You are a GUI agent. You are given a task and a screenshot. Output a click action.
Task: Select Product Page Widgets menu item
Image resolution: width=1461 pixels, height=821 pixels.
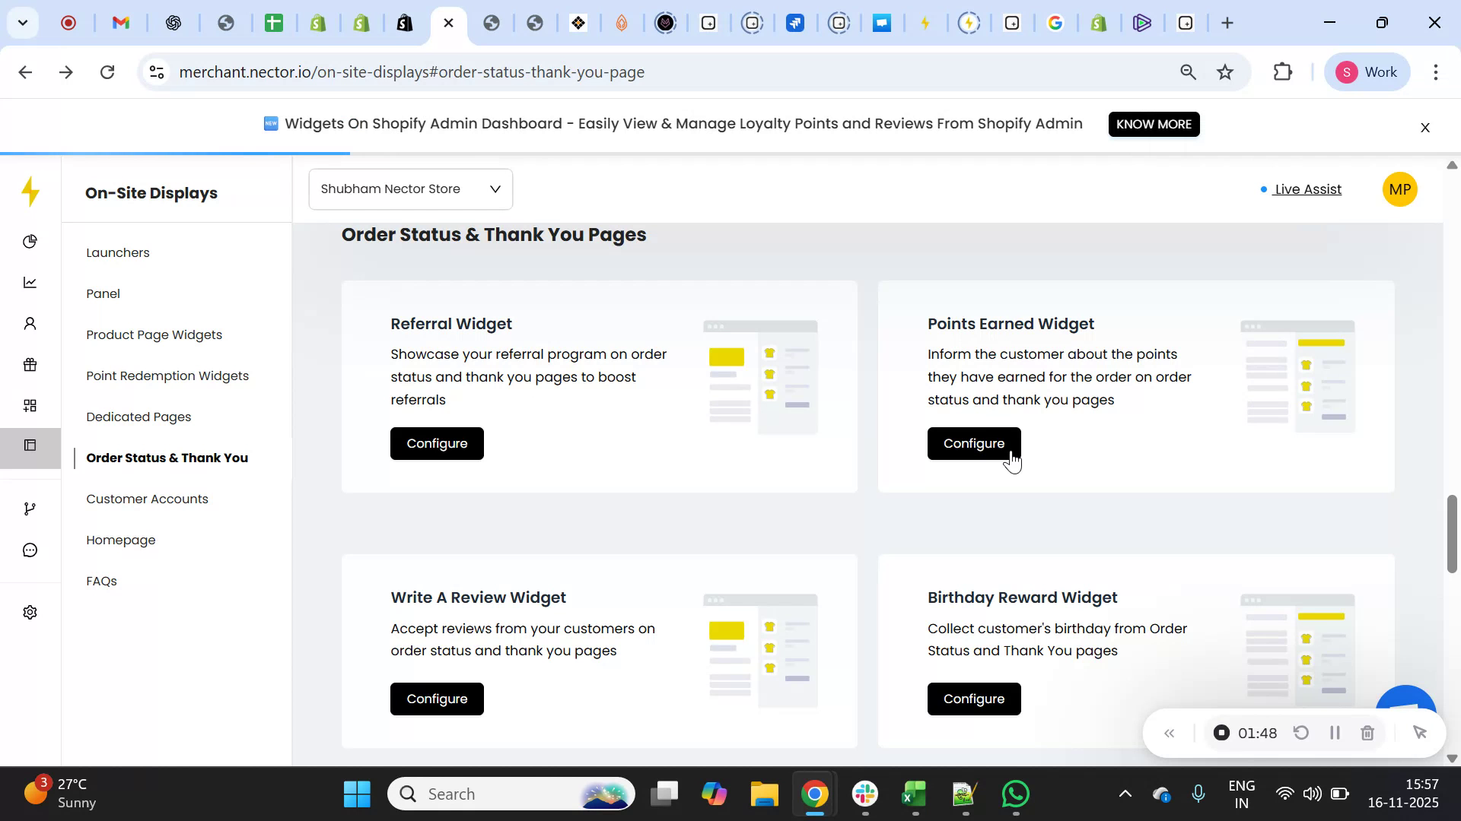coord(154,335)
